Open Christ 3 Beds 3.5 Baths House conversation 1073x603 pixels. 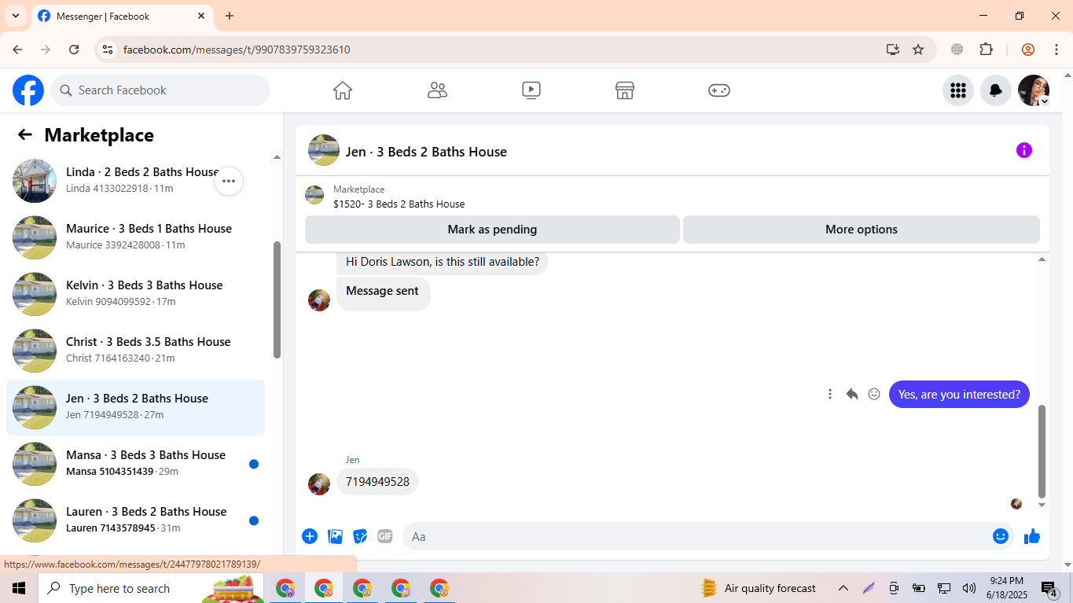[x=135, y=351]
